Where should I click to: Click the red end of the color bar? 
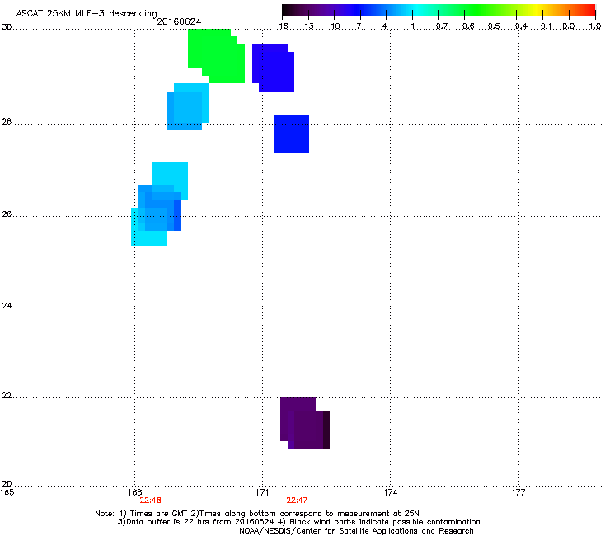(x=591, y=10)
